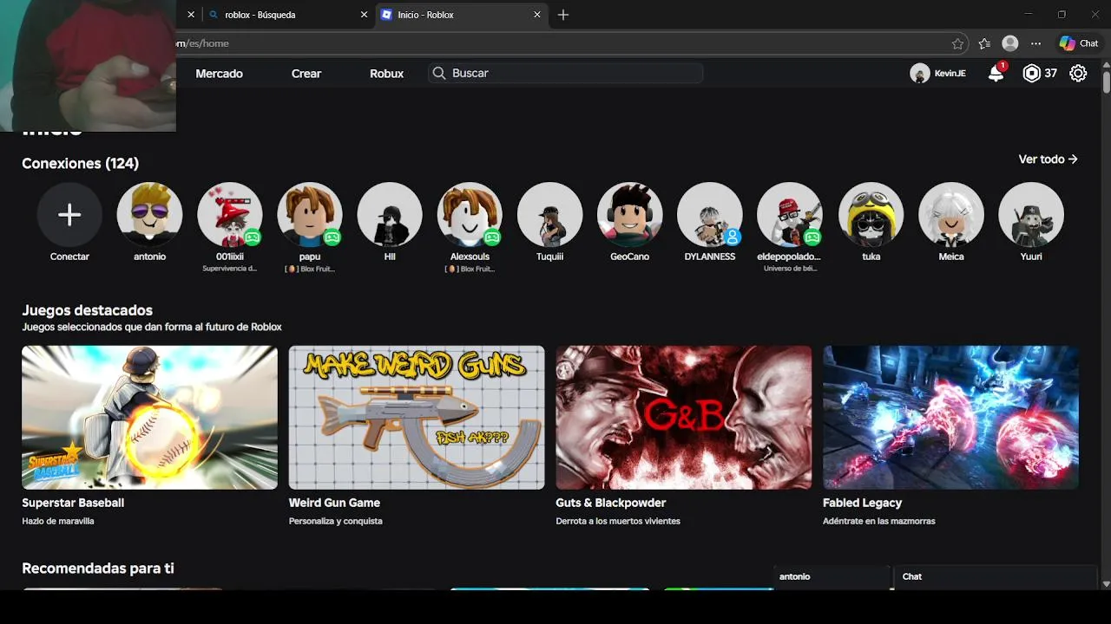Viewport: 1111px width, 624px height.
Task: Expand the Chat panel at bottom
Action: [996, 577]
